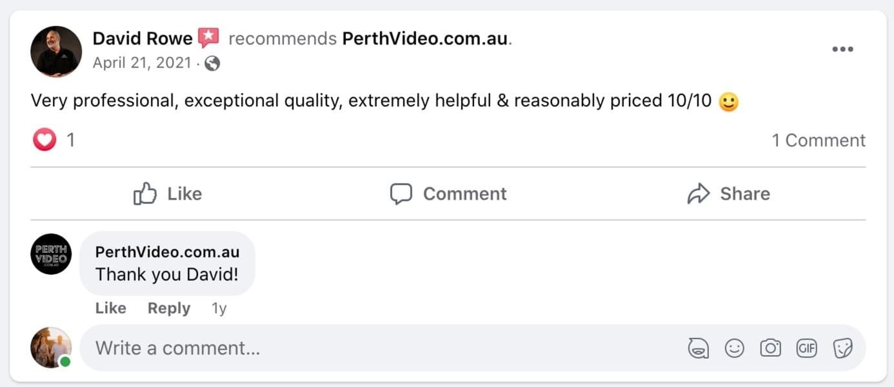Screen dimensions: 894x387
Task: Expand the 1 Comment link
Action: pyautogui.click(x=819, y=141)
